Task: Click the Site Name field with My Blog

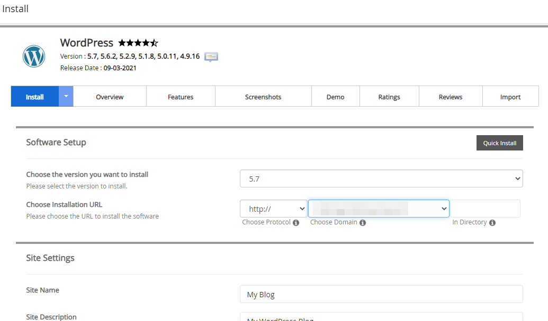Action: click(x=381, y=294)
